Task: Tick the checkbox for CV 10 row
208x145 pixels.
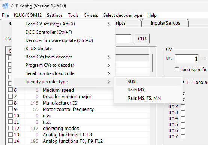Action: tap(10, 115)
